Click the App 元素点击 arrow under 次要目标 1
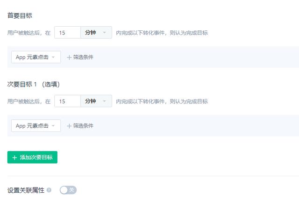This screenshot has height=217, width=299. click(54, 126)
